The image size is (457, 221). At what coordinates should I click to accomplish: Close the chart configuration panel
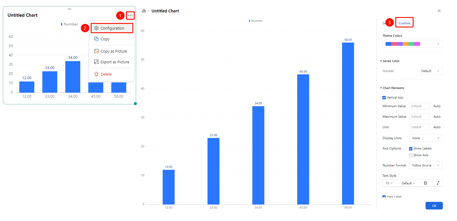click(439, 11)
